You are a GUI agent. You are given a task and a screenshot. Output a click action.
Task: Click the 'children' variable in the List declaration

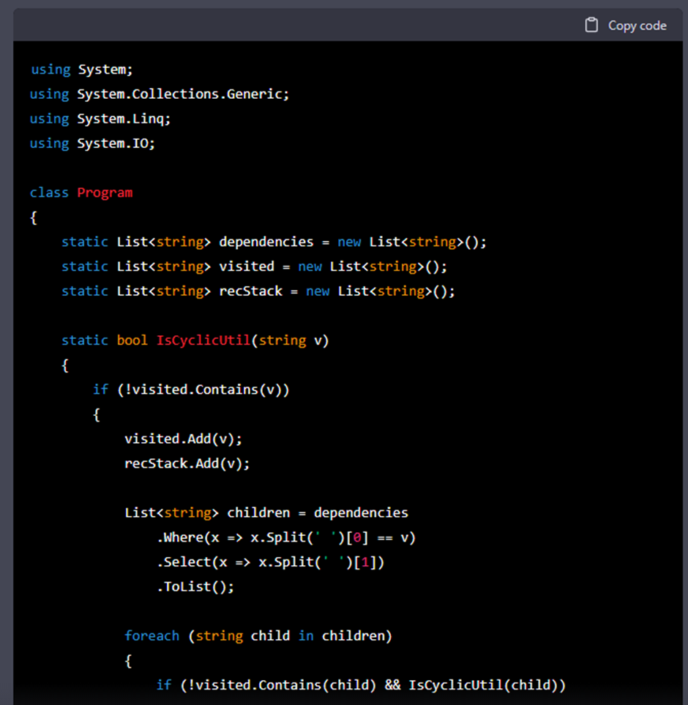[258, 512]
